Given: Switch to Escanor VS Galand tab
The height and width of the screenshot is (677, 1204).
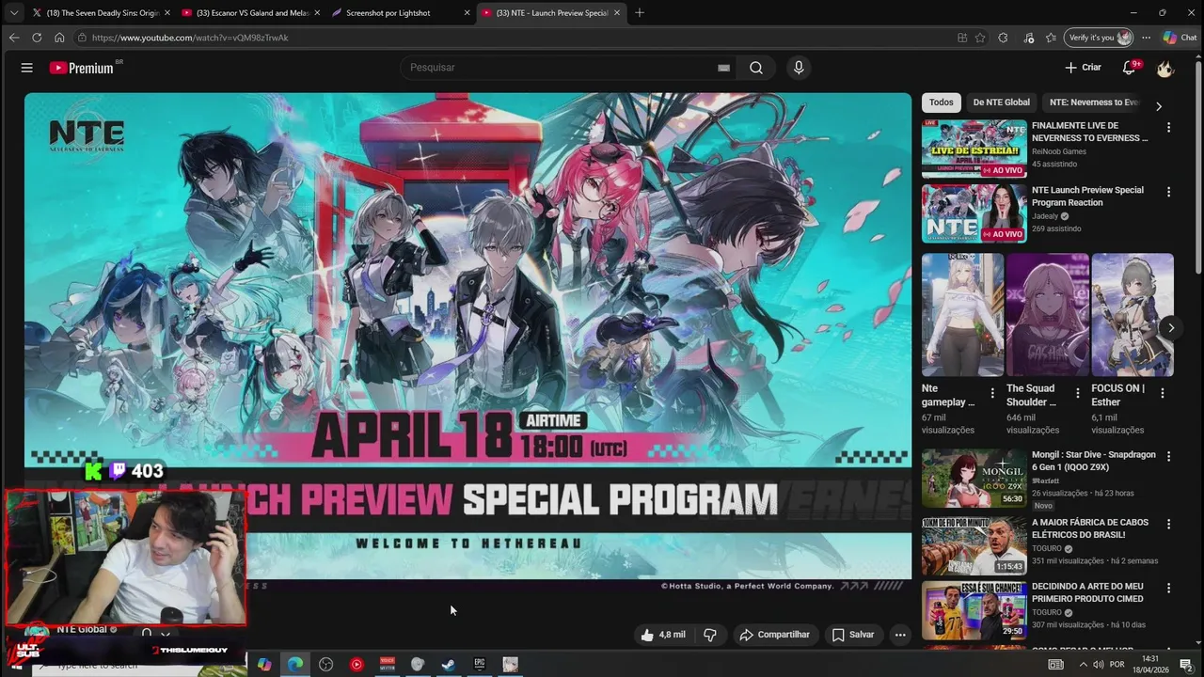Looking at the screenshot, I should pos(250,12).
